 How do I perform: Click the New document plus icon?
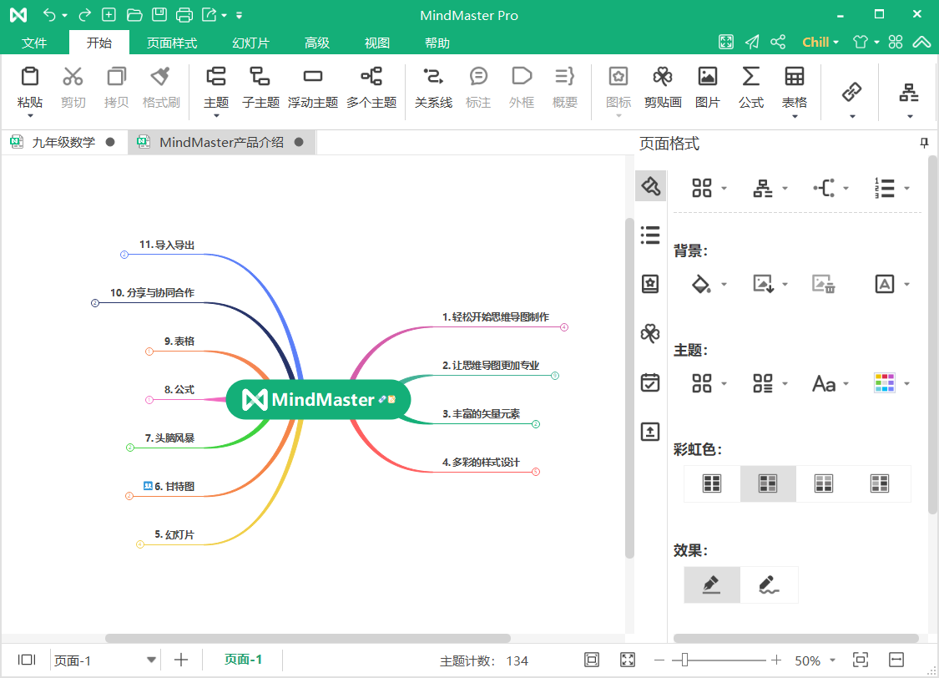coord(109,15)
